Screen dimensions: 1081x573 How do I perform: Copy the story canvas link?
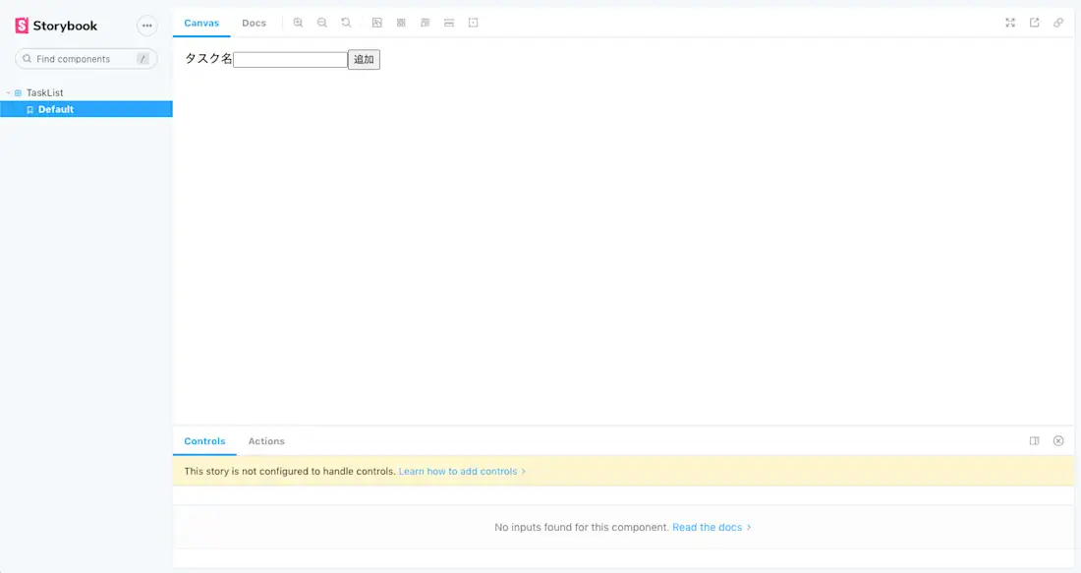pyautogui.click(x=1058, y=22)
